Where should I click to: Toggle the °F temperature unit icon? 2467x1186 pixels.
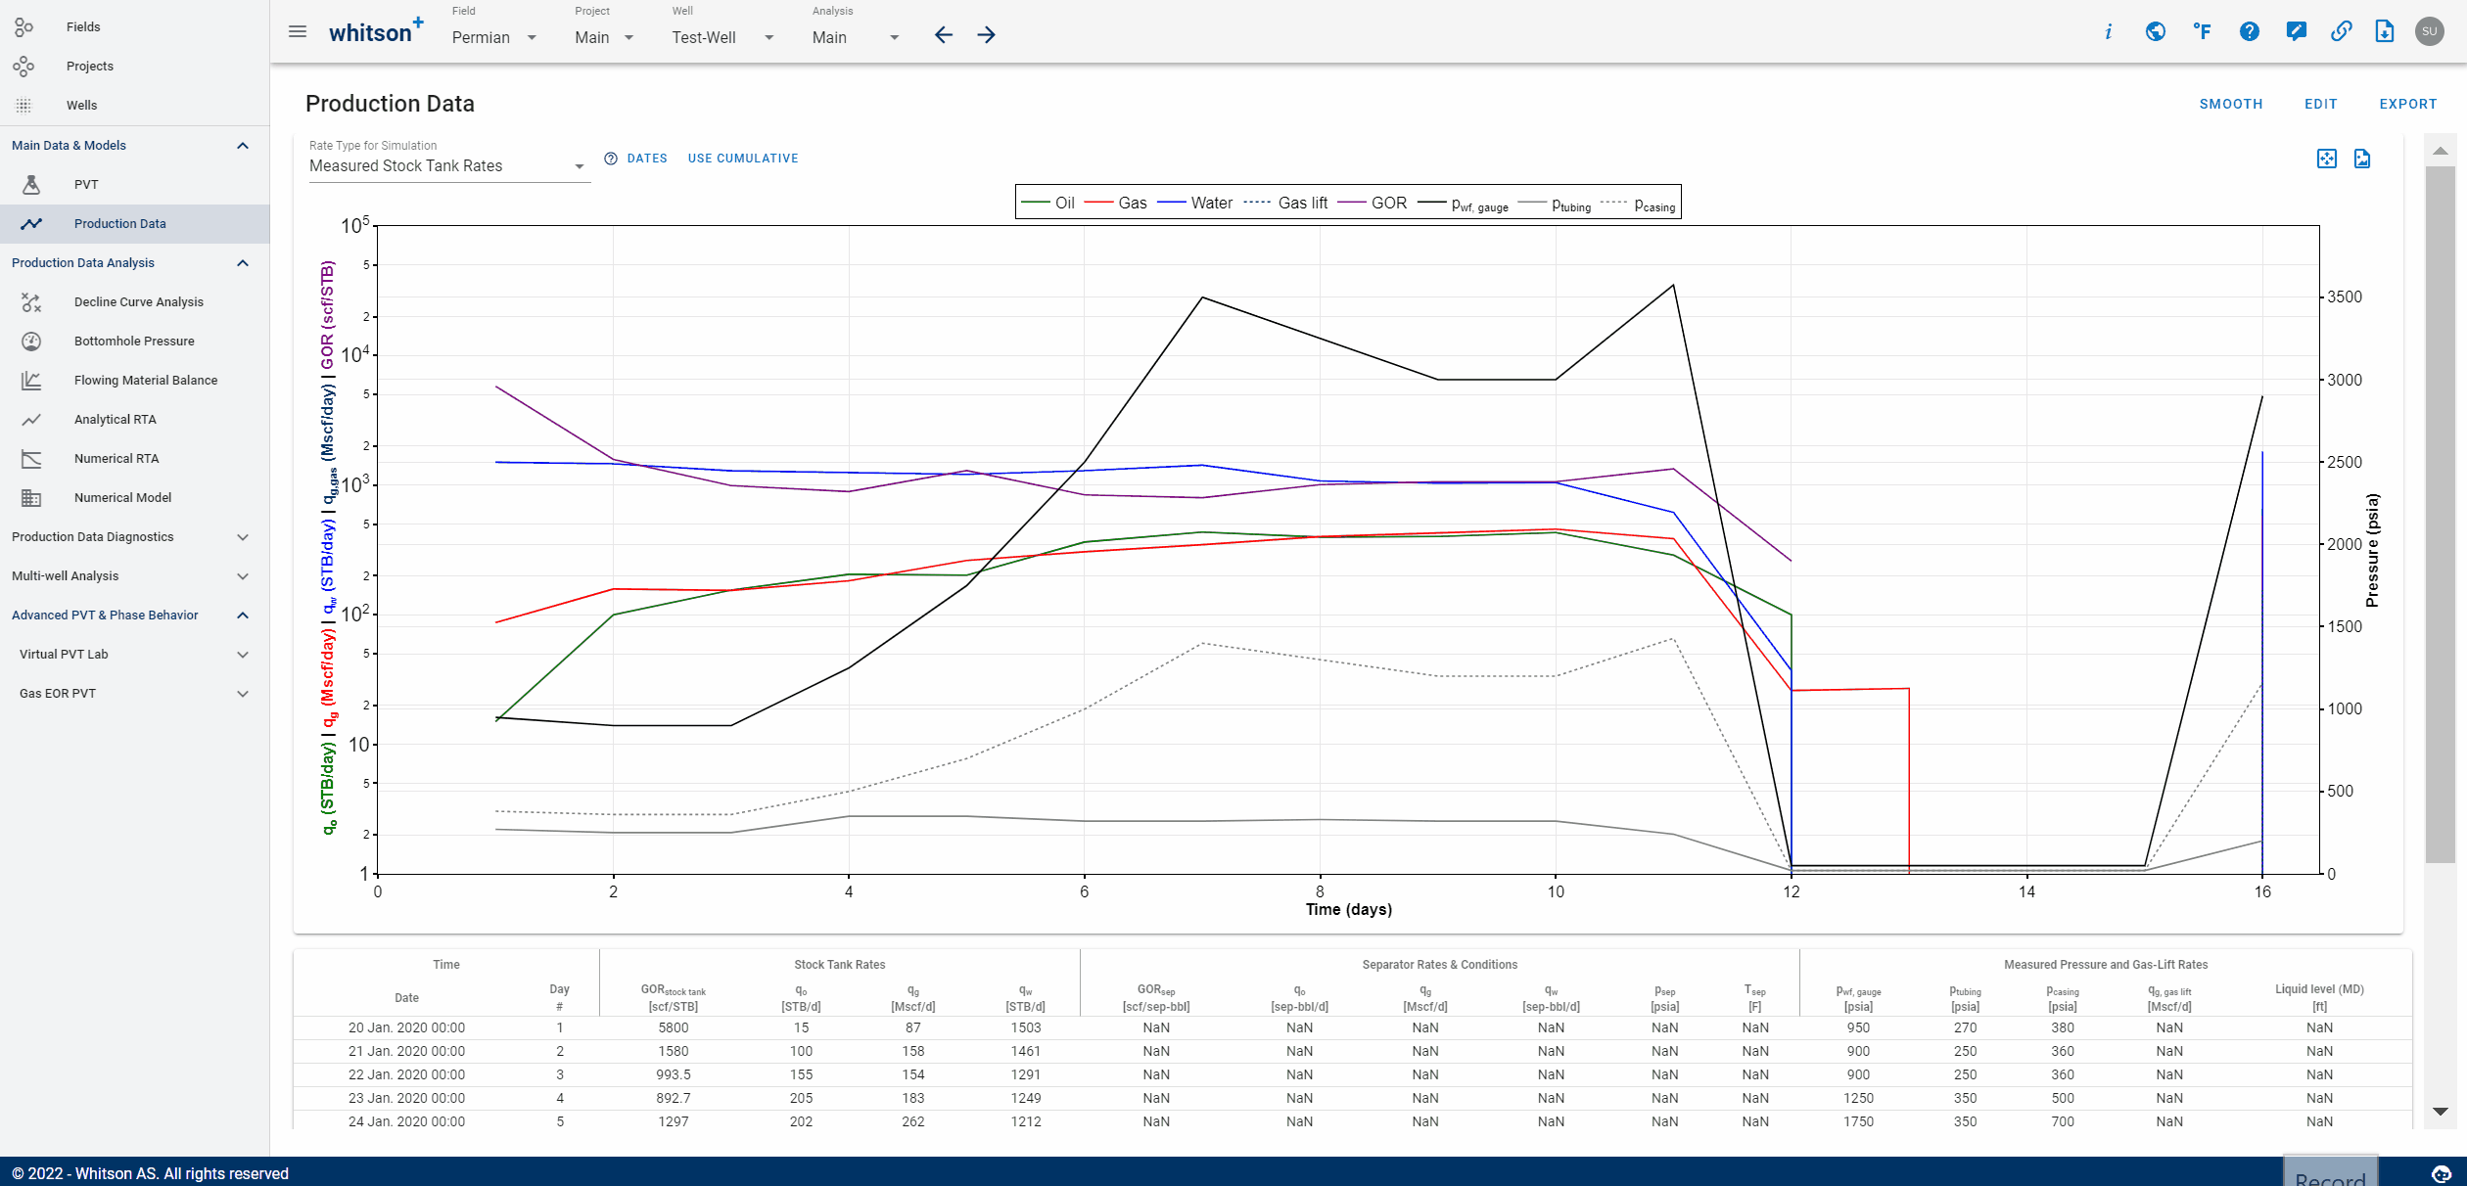pos(2202,31)
